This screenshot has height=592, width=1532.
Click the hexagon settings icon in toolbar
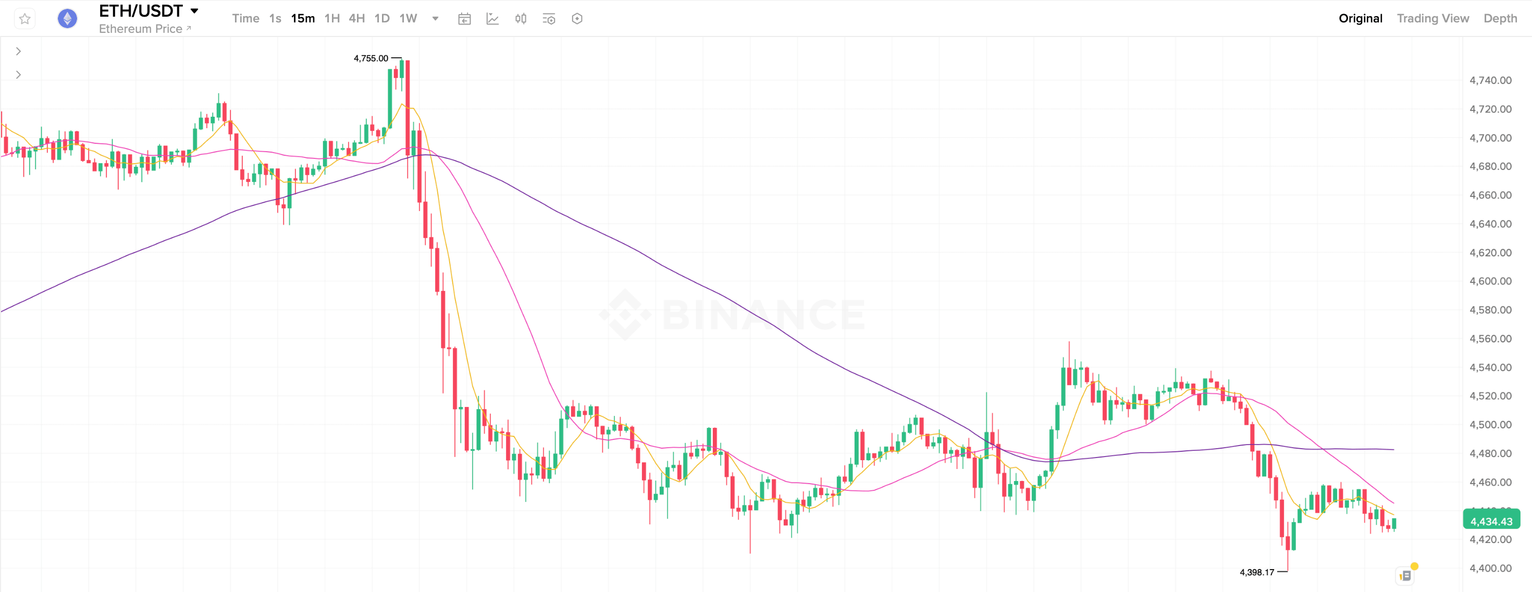[577, 19]
